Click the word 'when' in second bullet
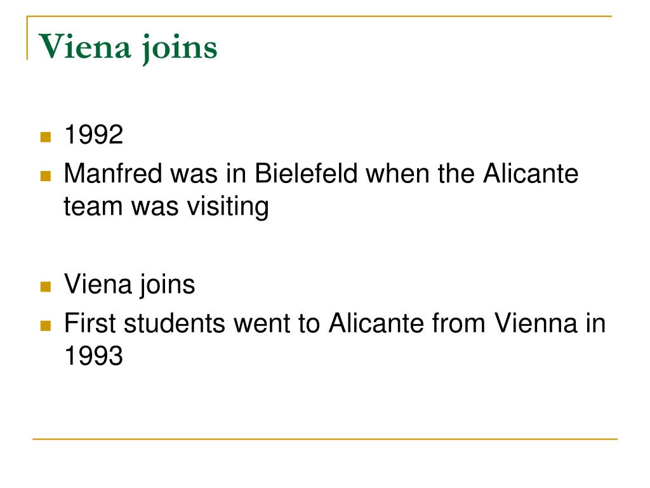This screenshot has width=650, height=488. 397,173
